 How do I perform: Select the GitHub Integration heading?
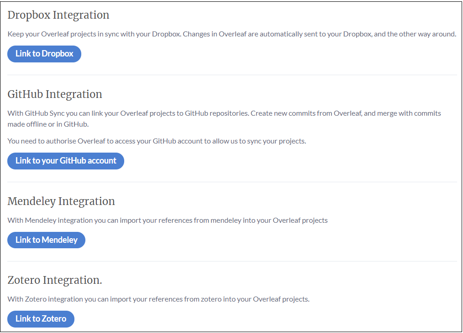point(55,94)
